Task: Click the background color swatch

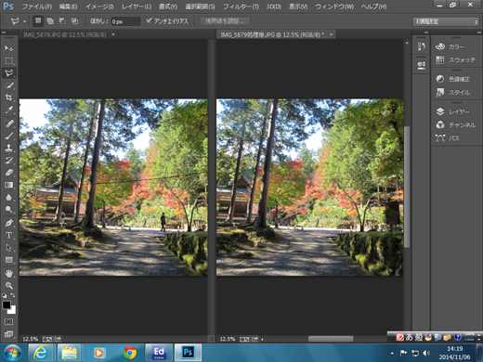Action: point(12,311)
